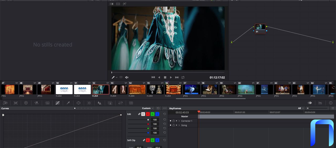The width and height of the screenshot is (336, 148).
Task: Reset the luminance intensity value
Action: tap(165, 120)
